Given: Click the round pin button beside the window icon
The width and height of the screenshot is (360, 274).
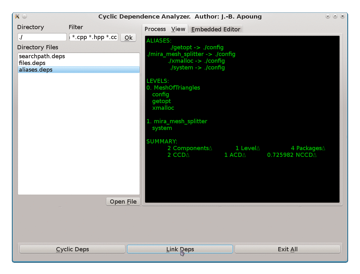Looking at the screenshot, I should tap(25, 16).
